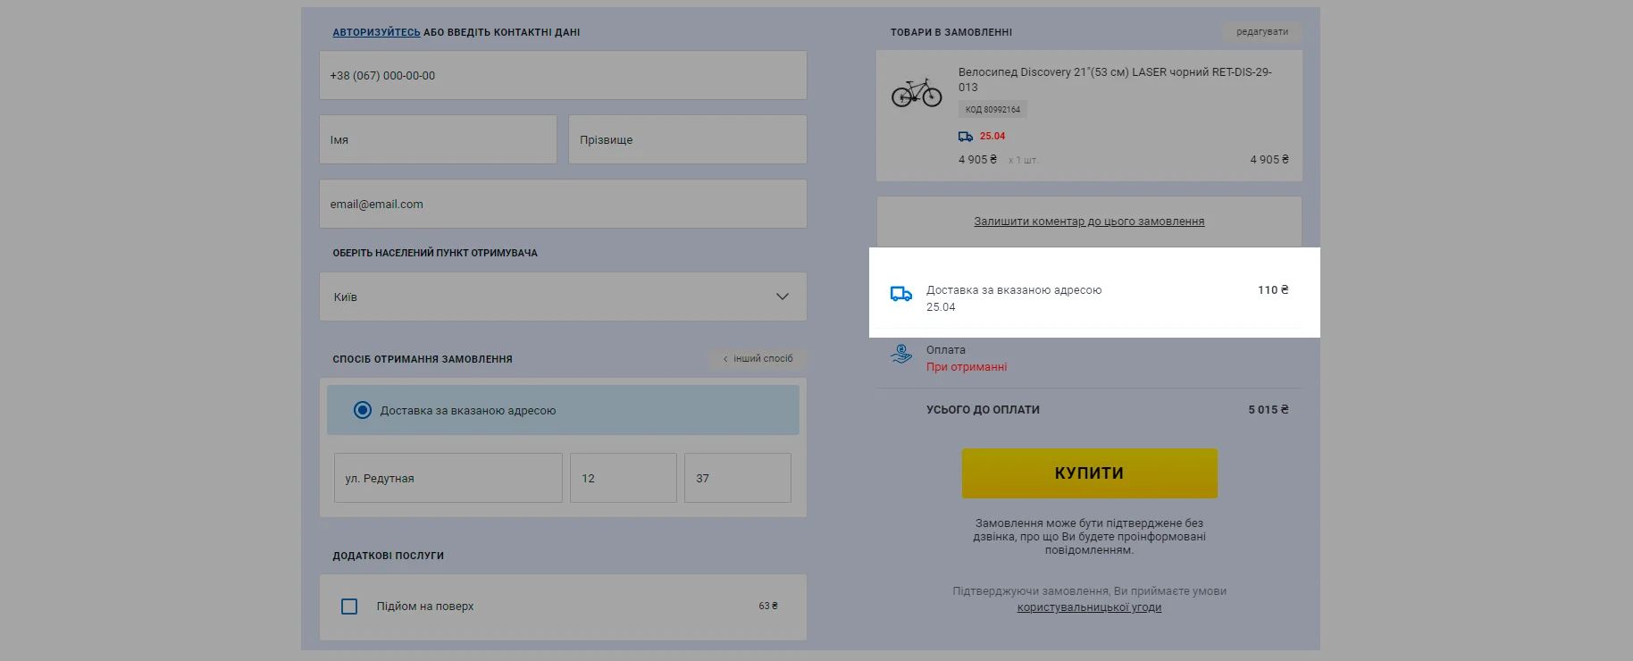Focus the Імя input field
Image resolution: width=1633 pixels, height=661 pixels.
pos(438,139)
